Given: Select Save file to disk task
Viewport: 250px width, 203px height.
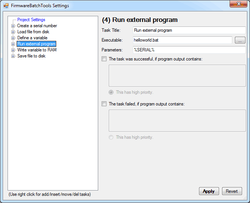Looking at the screenshot, I should click(31, 56).
